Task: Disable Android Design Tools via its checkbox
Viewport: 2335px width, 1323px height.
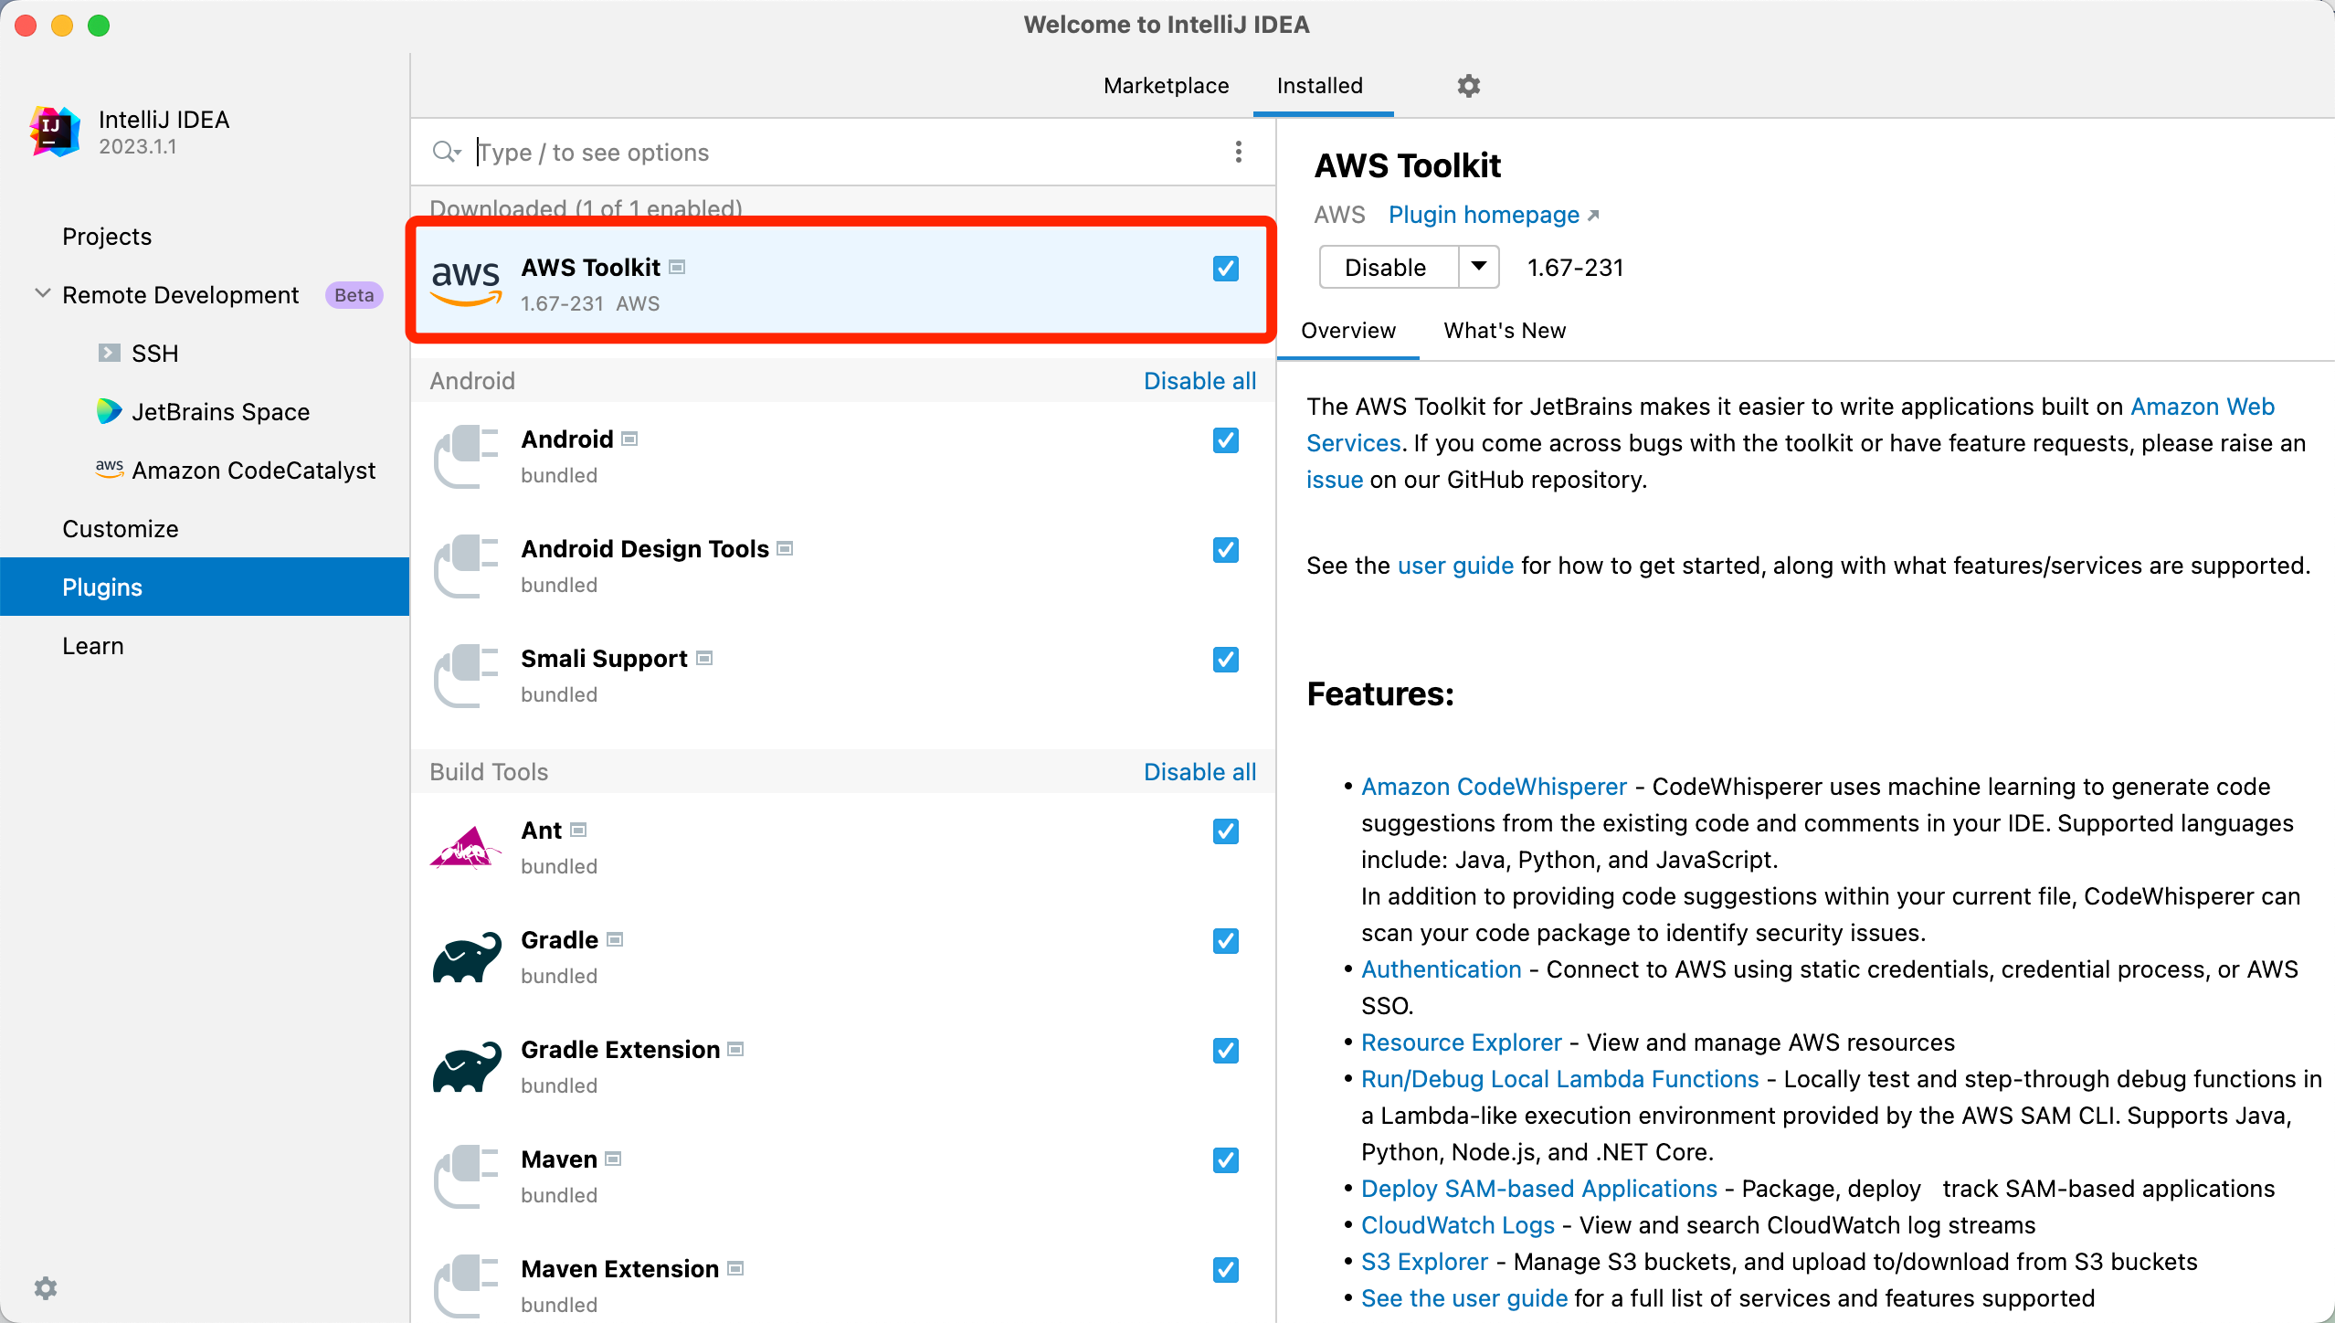Action: (x=1226, y=550)
